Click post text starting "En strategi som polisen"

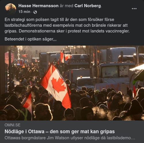(67, 25)
